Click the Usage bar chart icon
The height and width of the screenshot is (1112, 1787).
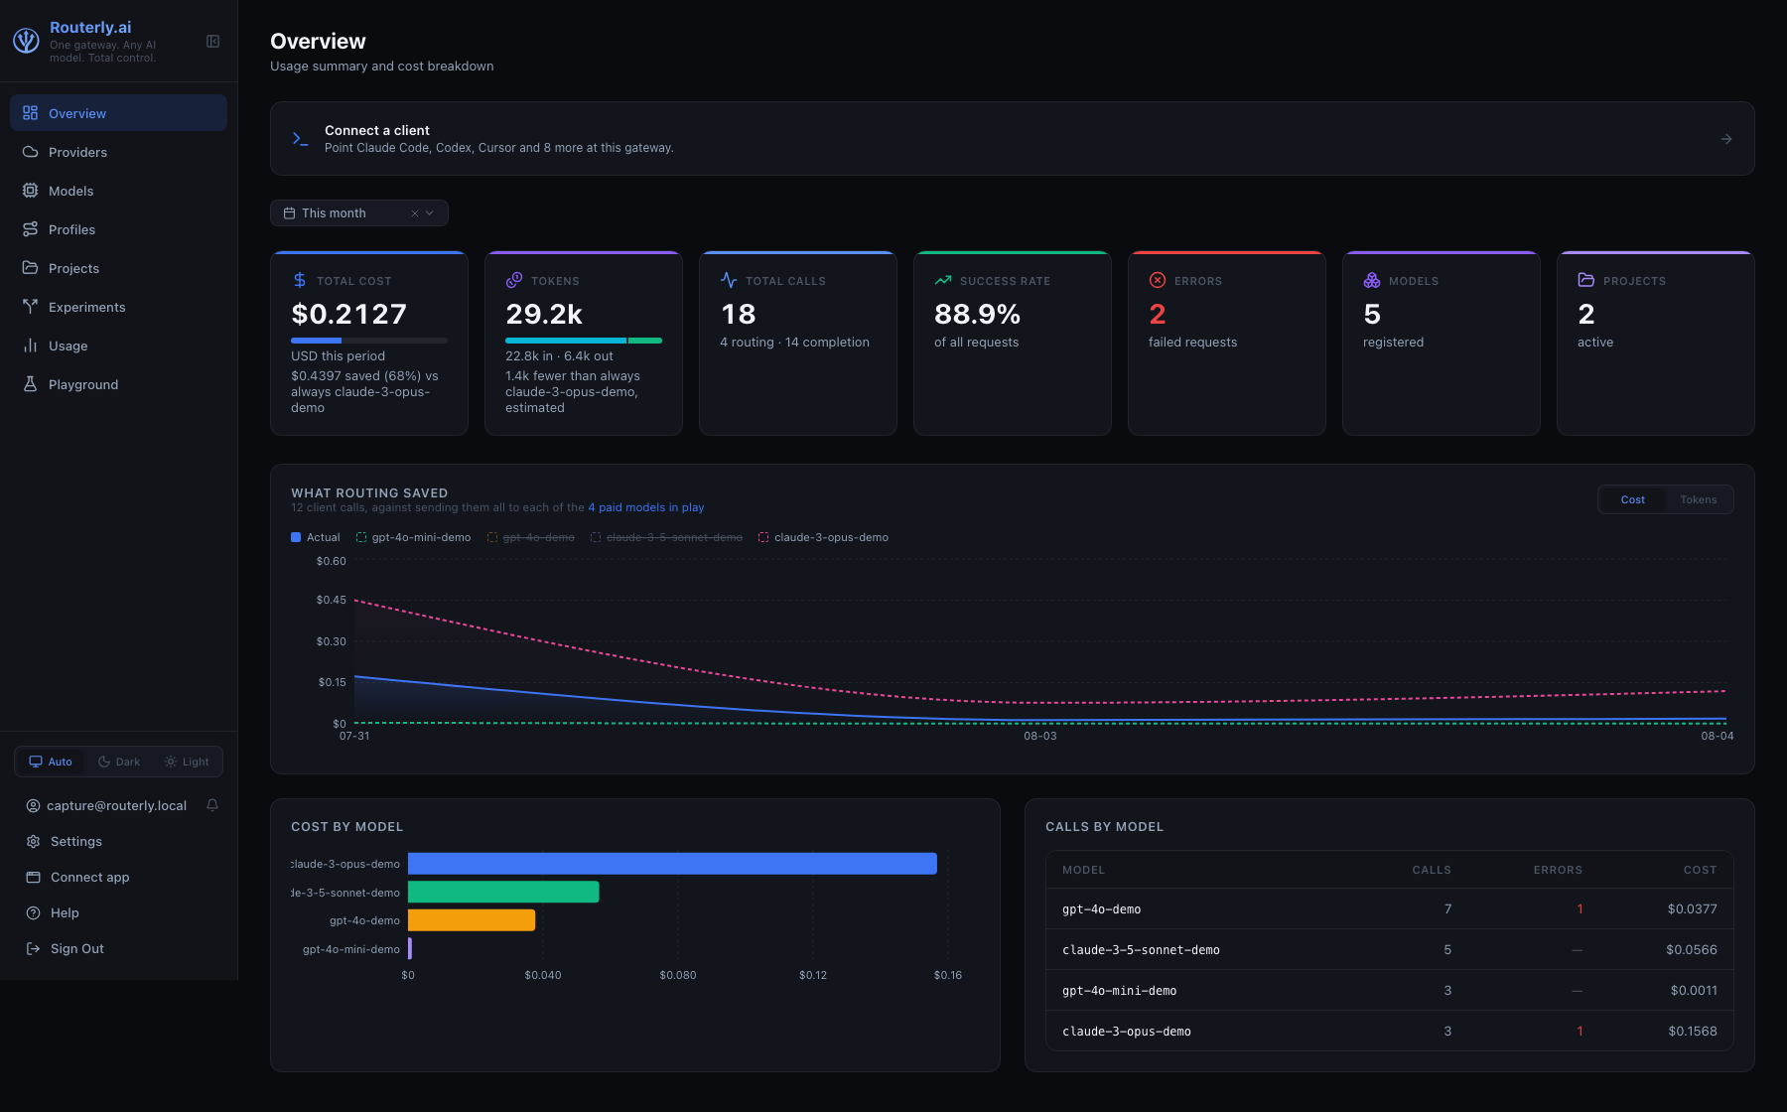pyautogui.click(x=31, y=346)
